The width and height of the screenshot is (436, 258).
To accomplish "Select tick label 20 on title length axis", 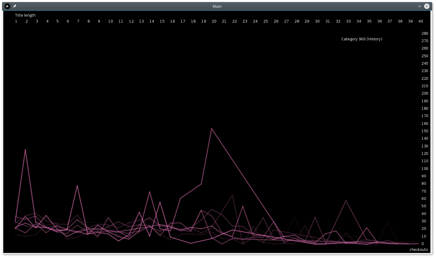I will 214,21.
